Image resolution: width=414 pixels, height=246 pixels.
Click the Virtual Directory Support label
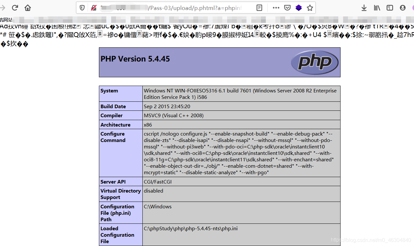[120, 194]
